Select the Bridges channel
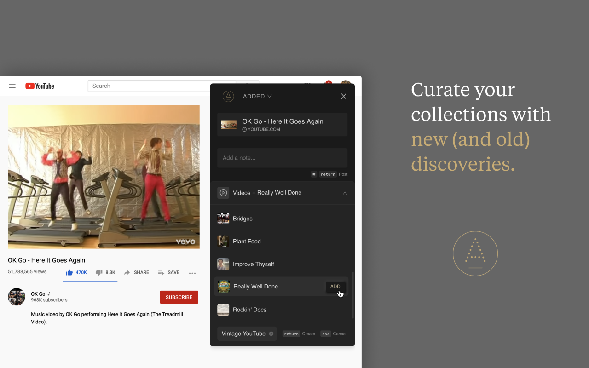Viewport: 589px width, 368px height. [x=282, y=218]
